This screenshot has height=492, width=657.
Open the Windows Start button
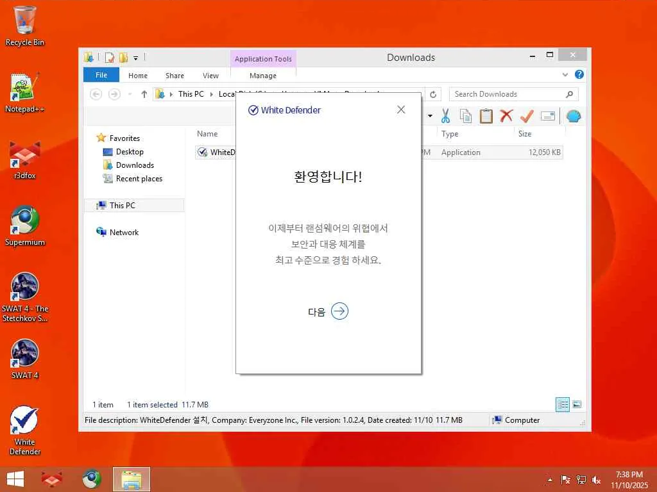pos(15,479)
